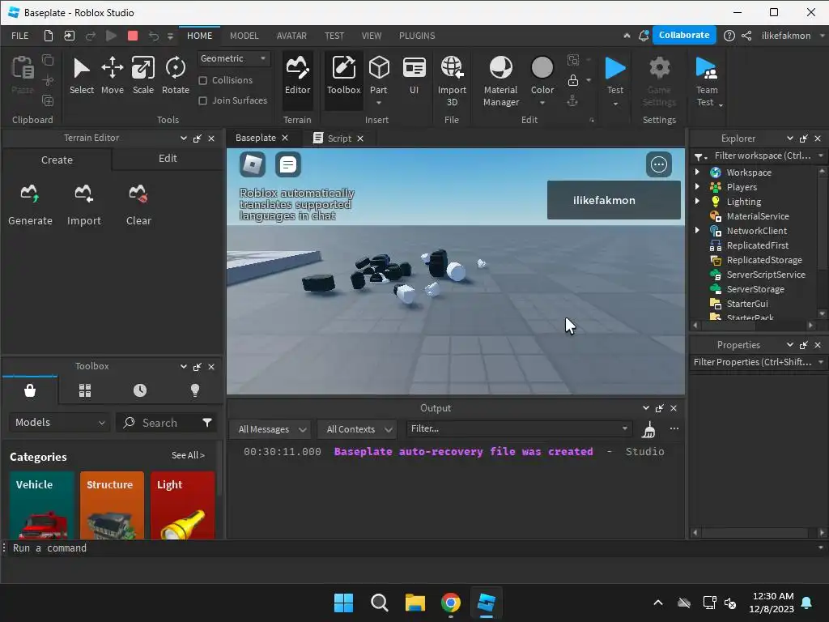Expand the Players tree node
The image size is (829, 622).
click(697, 186)
